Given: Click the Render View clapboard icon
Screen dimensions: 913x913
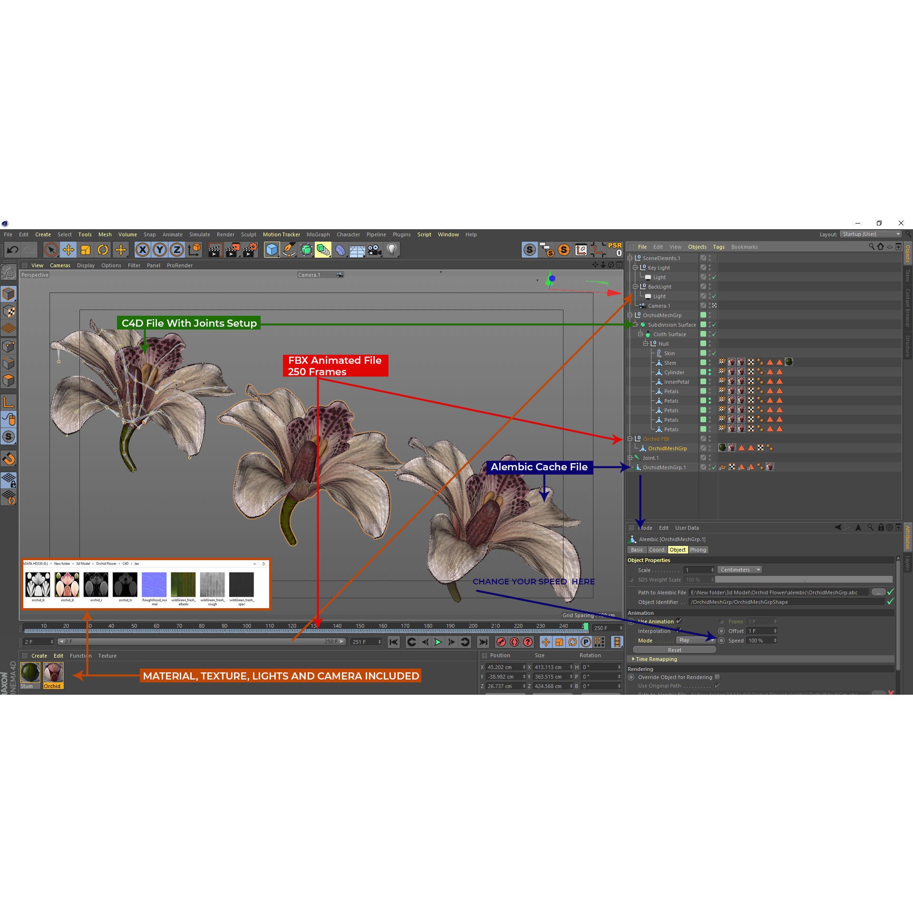Looking at the screenshot, I should (215, 250).
